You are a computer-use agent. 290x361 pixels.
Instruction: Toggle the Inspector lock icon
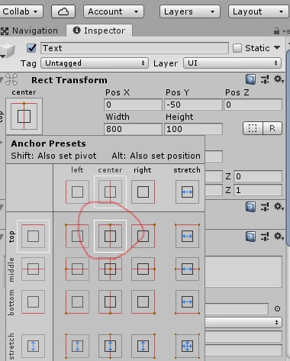(276, 31)
